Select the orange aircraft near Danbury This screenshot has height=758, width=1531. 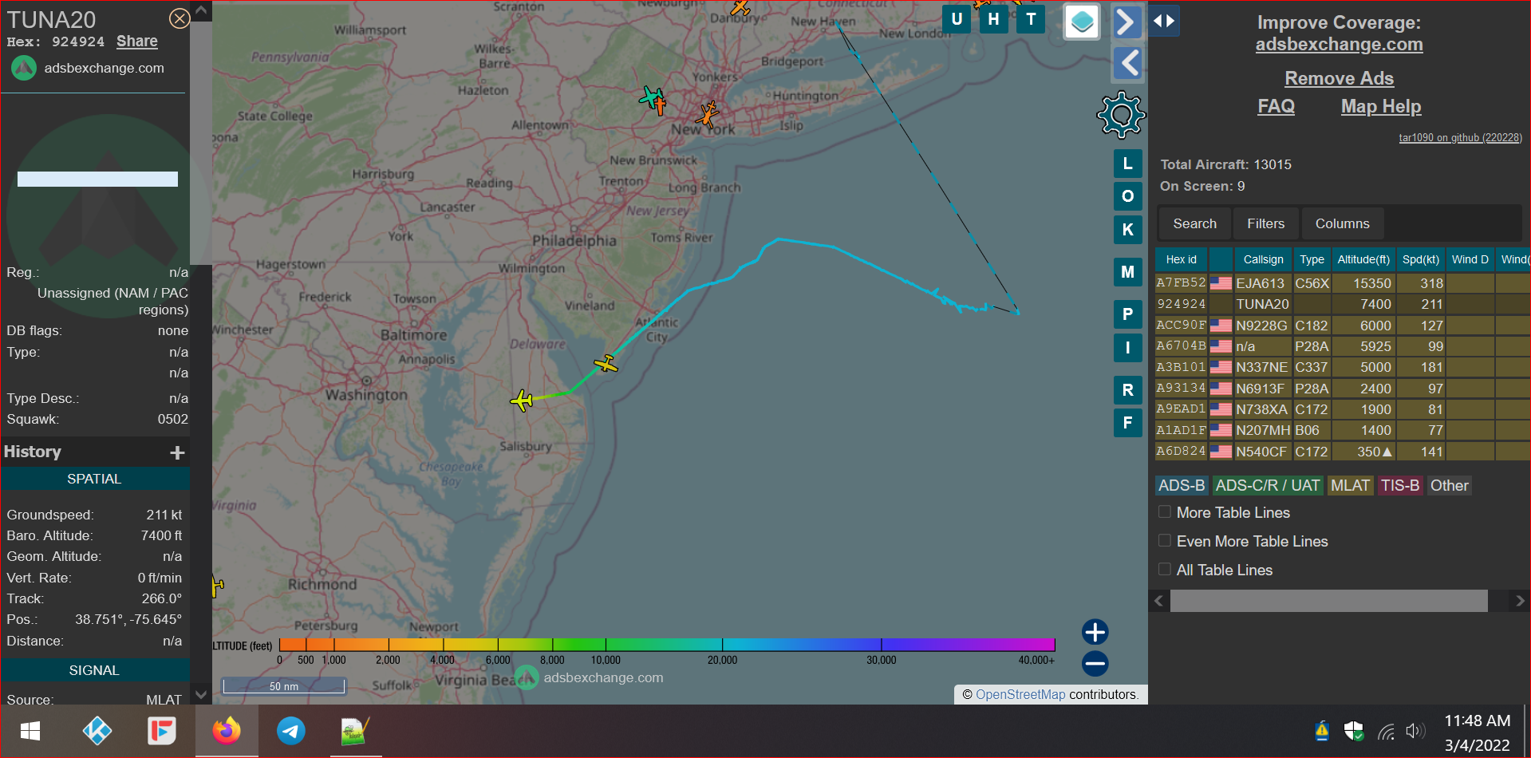coord(740,9)
